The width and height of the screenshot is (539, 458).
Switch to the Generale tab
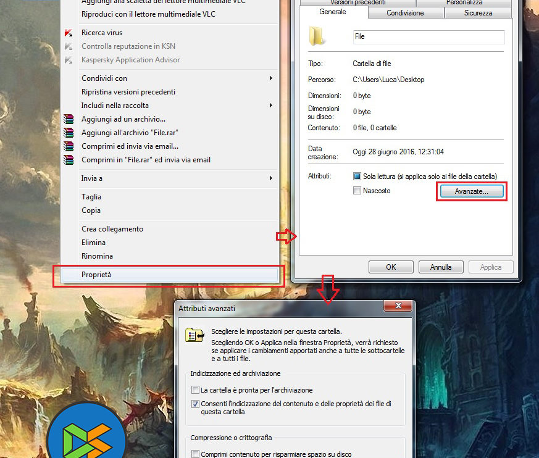[x=333, y=12]
